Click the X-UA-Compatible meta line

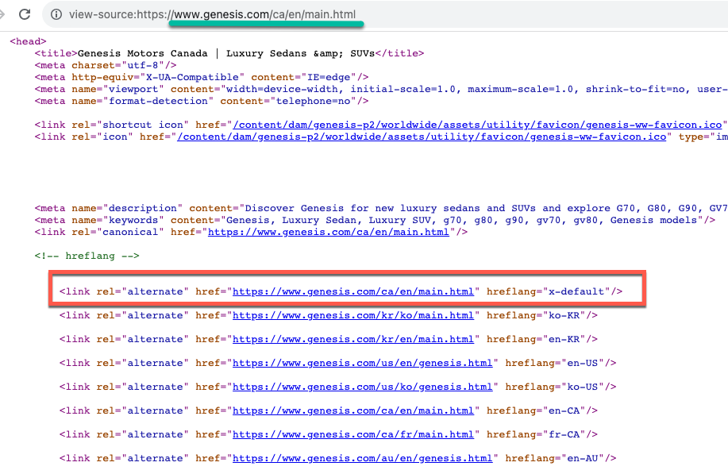click(202, 77)
